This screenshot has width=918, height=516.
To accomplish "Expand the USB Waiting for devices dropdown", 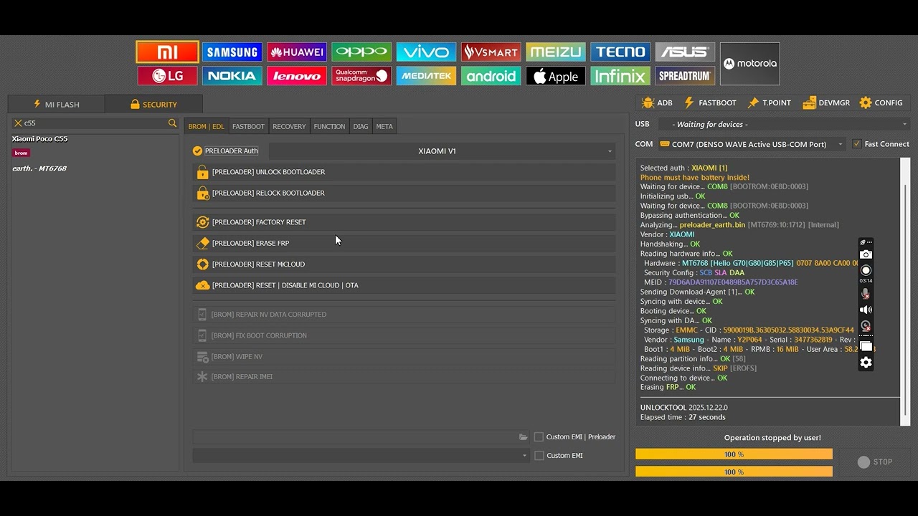I will 785,125.
